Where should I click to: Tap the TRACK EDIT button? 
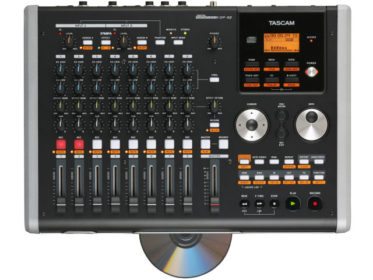(x=252, y=80)
